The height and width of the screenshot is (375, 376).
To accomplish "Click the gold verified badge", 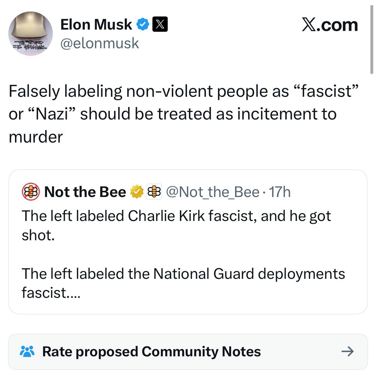I will (x=136, y=192).
